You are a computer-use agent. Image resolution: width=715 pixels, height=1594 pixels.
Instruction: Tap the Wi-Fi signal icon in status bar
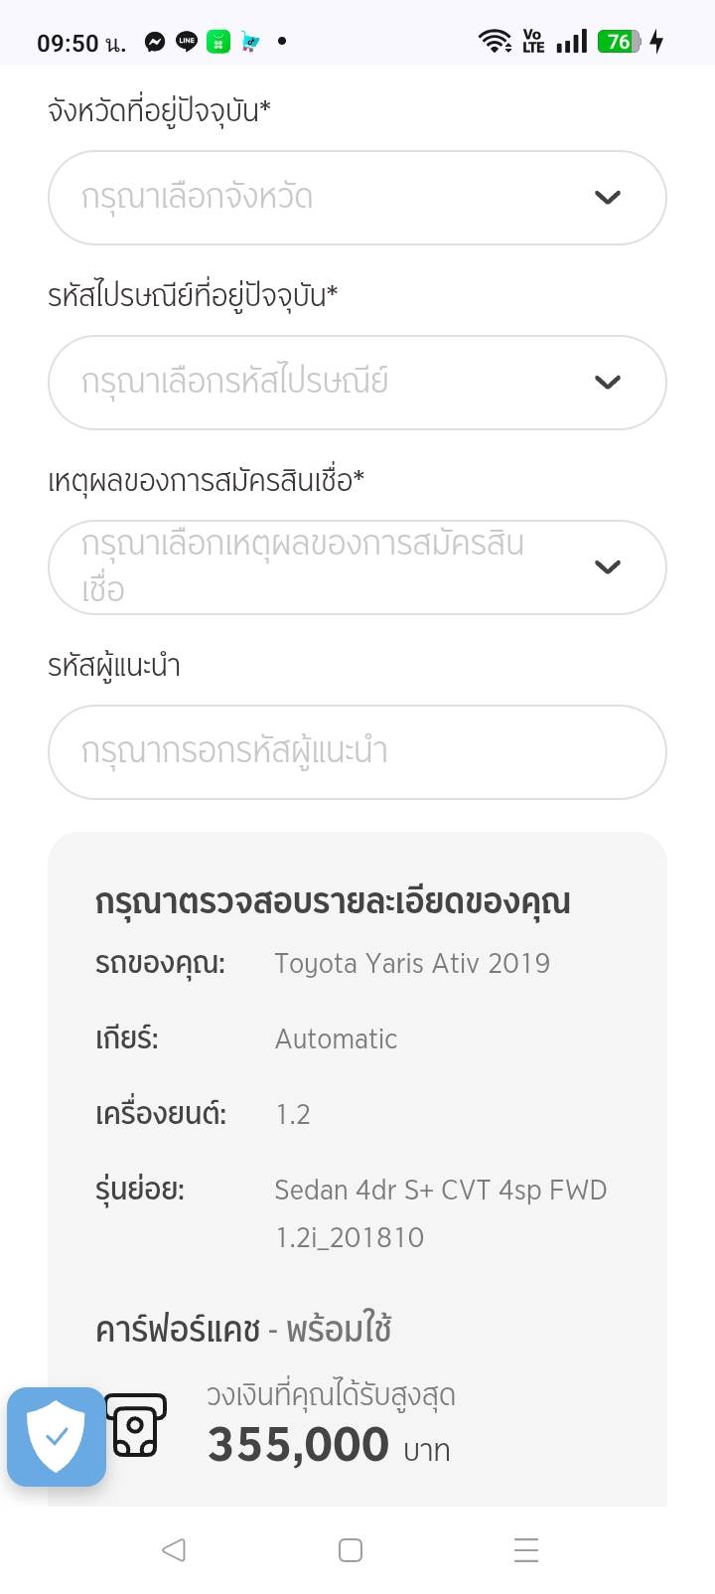[494, 42]
